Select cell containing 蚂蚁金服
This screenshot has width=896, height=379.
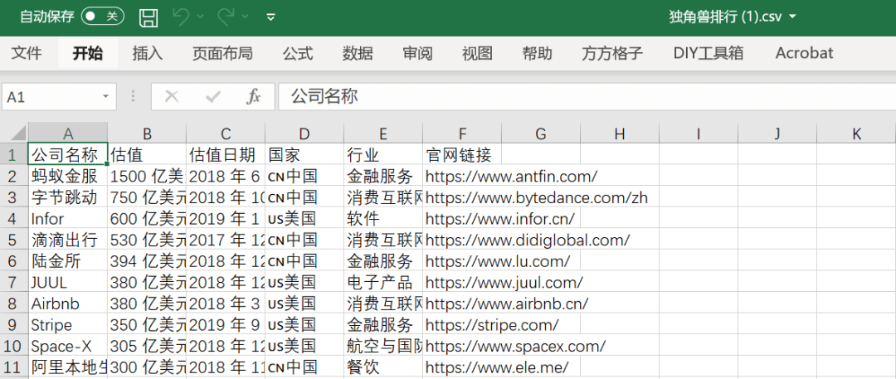pos(67,176)
